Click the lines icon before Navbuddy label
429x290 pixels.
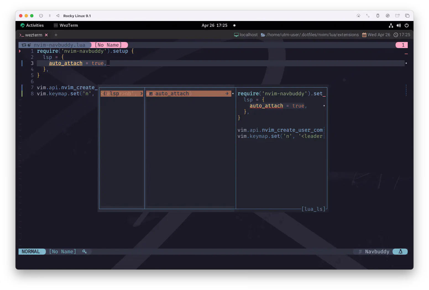pos(360,252)
